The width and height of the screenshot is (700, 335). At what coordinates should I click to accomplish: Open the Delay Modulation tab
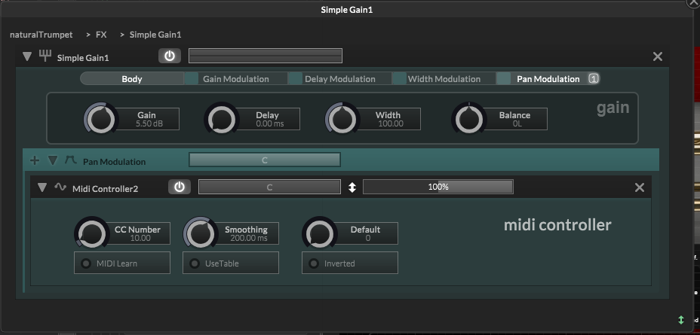tap(339, 79)
